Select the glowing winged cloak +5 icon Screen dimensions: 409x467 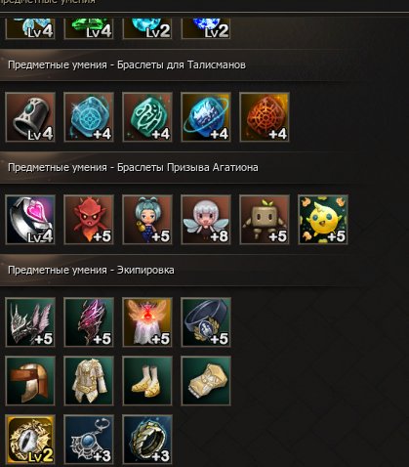coord(147,322)
